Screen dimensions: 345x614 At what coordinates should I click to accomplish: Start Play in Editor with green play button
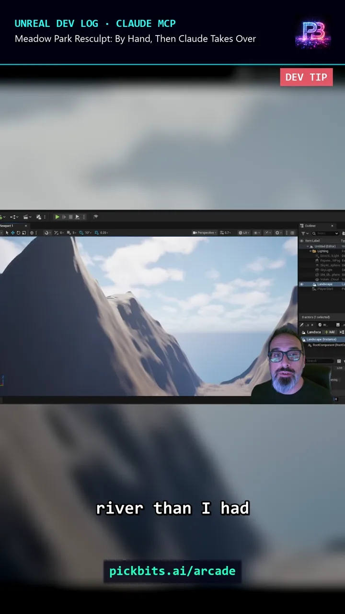click(57, 217)
